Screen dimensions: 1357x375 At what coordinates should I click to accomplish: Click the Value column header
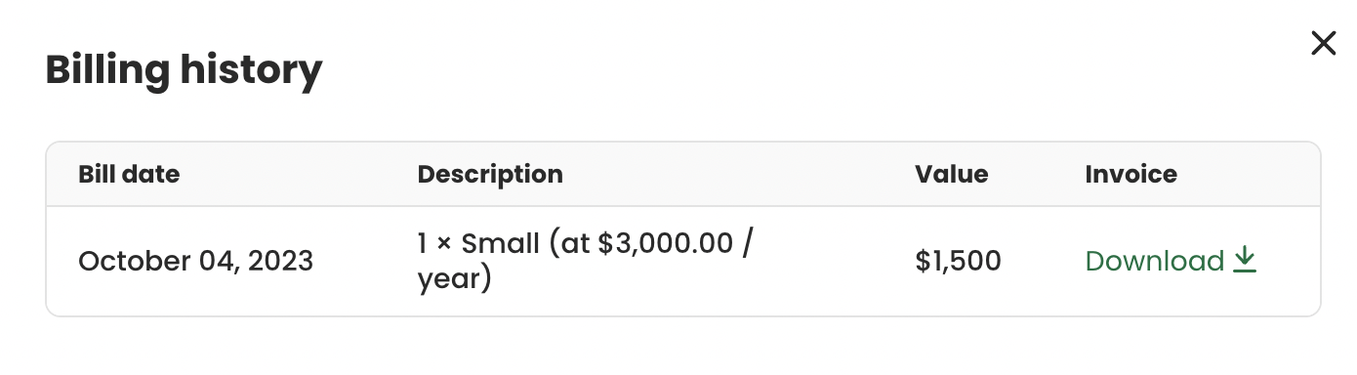click(952, 175)
